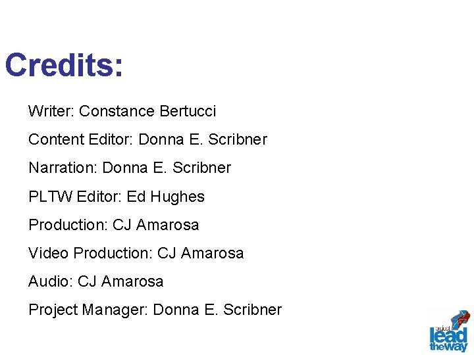
Task: Select the "Project Manager:" label
Action: point(88,310)
